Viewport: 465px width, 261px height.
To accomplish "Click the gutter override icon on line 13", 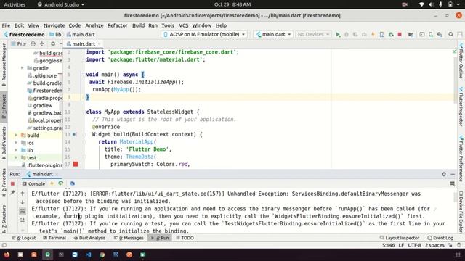I will (x=75, y=134).
